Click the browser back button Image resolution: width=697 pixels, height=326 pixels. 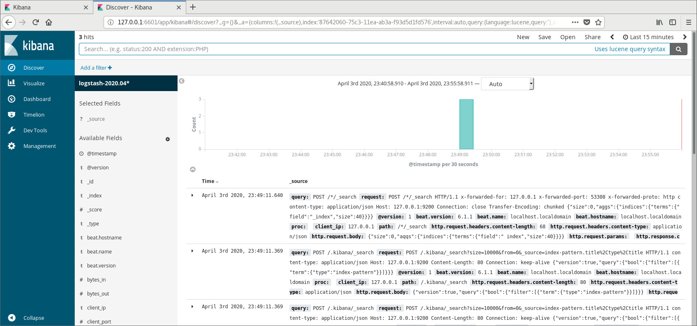point(9,22)
